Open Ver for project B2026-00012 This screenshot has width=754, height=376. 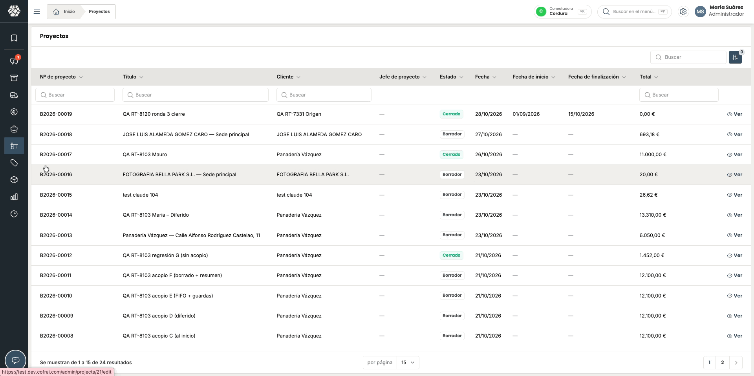click(734, 256)
